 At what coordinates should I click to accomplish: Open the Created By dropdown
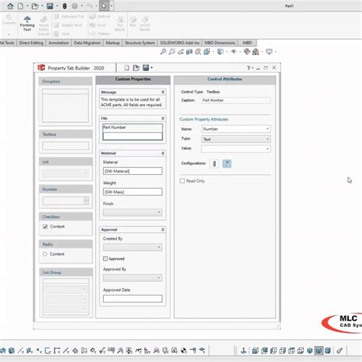tap(133, 247)
